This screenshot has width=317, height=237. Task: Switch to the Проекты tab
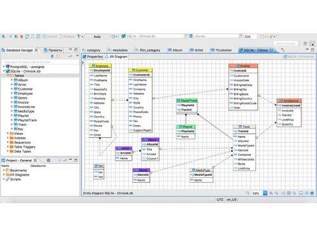pyautogui.click(x=53, y=50)
